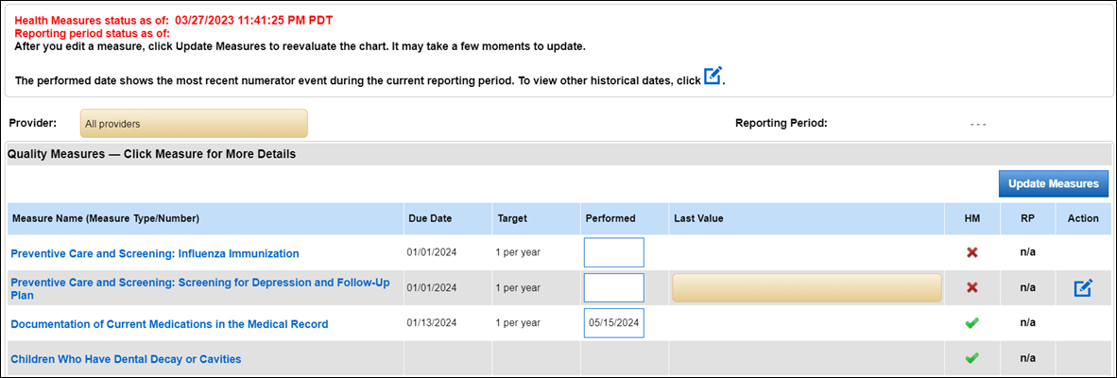Open Children Who Have Dental Decay link
Screen dimensions: 1117x378
(x=126, y=359)
